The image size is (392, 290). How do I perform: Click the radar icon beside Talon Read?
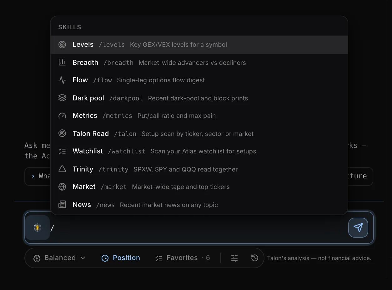point(62,133)
